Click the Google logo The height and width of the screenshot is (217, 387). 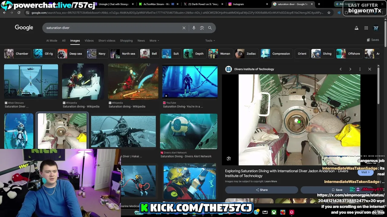pyautogui.click(x=24, y=28)
